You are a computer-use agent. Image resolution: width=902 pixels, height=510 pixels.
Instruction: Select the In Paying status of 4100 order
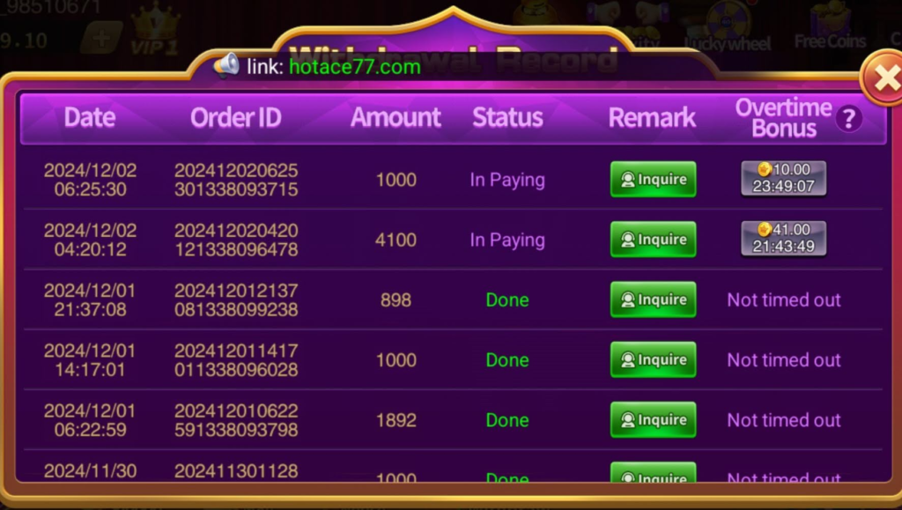[506, 240]
